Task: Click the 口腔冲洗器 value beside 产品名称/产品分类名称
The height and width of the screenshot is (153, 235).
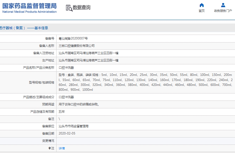Action: point(66,68)
